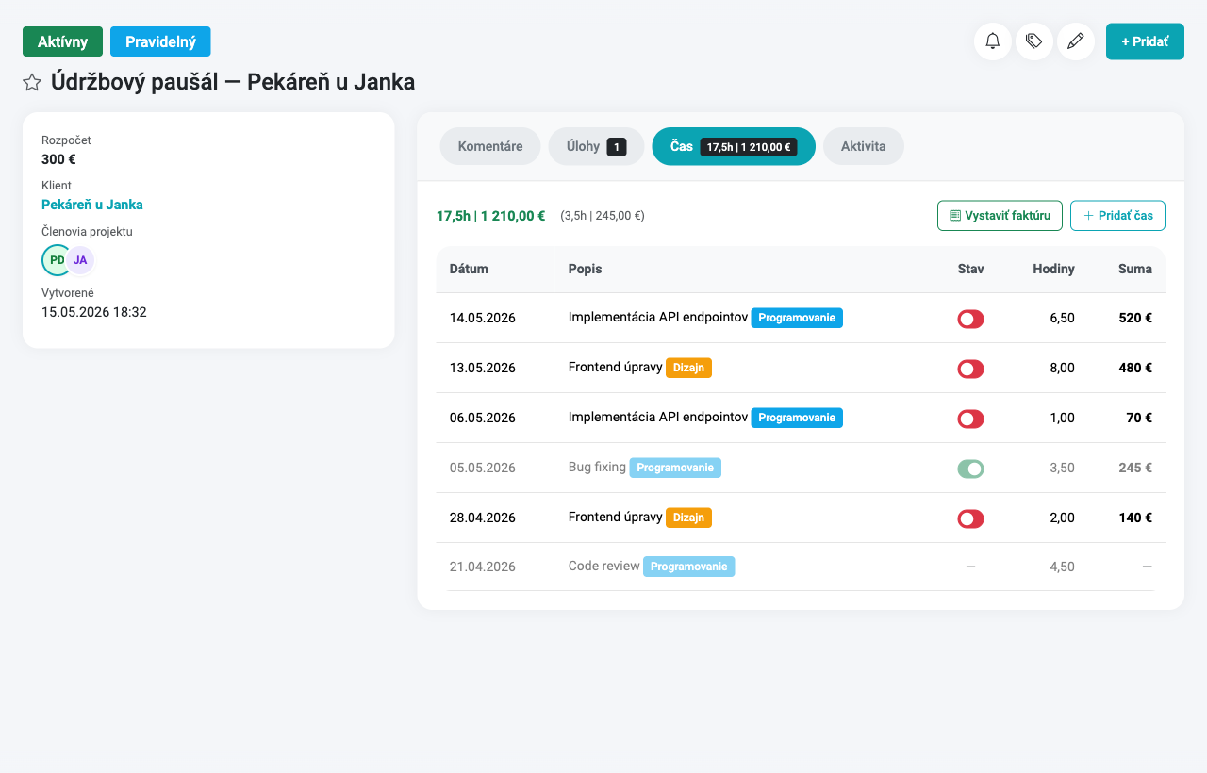Switch off status for Bug fixing entry

(970, 469)
